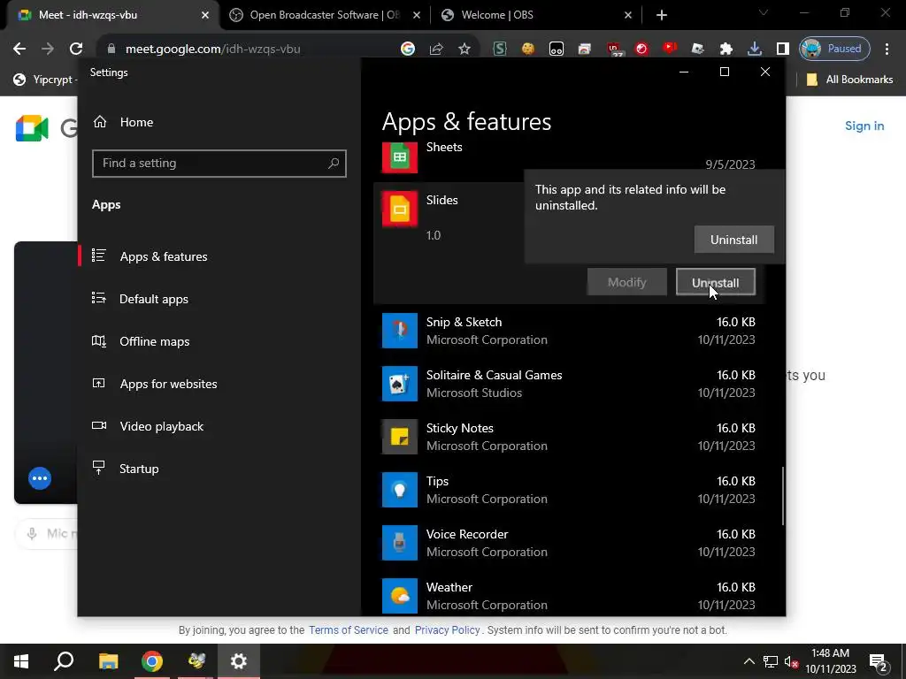
Task: Open the Terms of Service link
Action: pos(349,629)
